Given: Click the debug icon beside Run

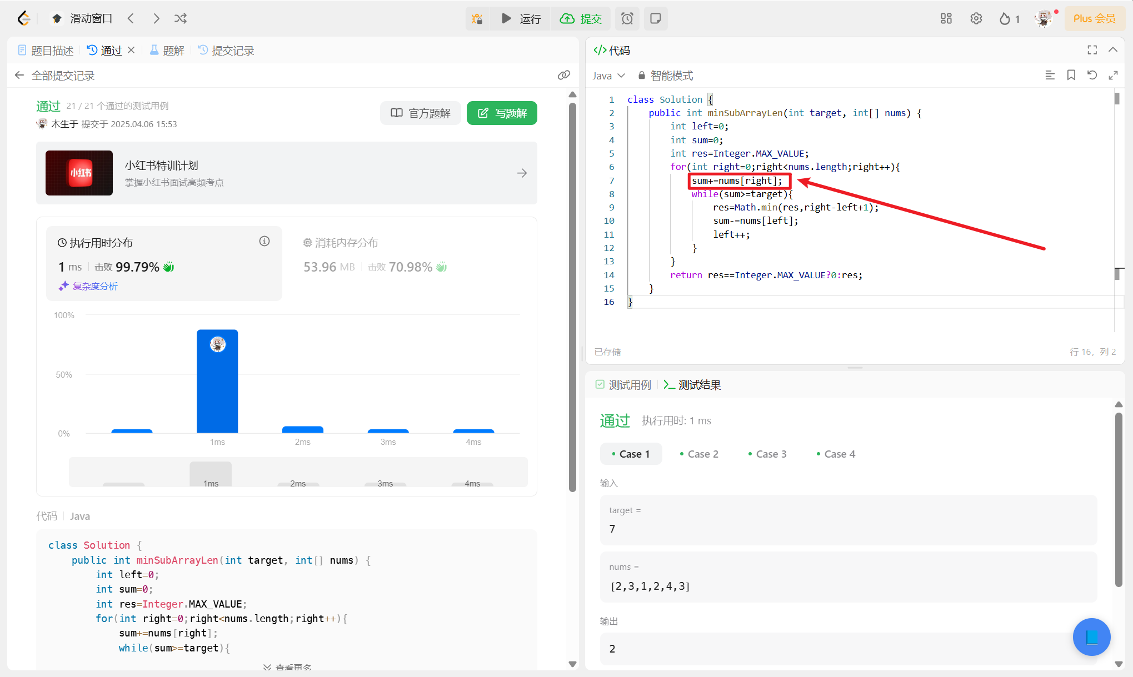Looking at the screenshot, I should [x=477, y=19].
